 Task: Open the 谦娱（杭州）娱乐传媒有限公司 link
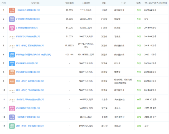pos(30,126)
